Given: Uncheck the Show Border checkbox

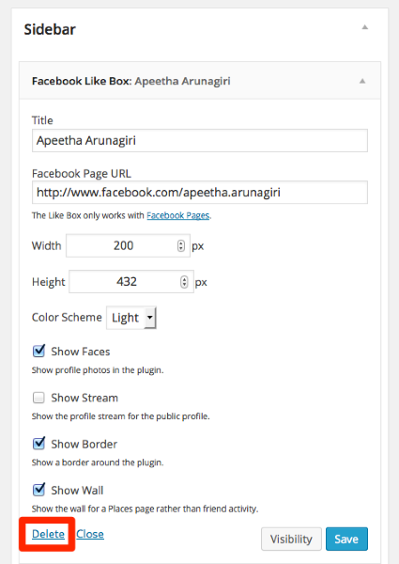Looking at the screenshot, I should [38, 443].
